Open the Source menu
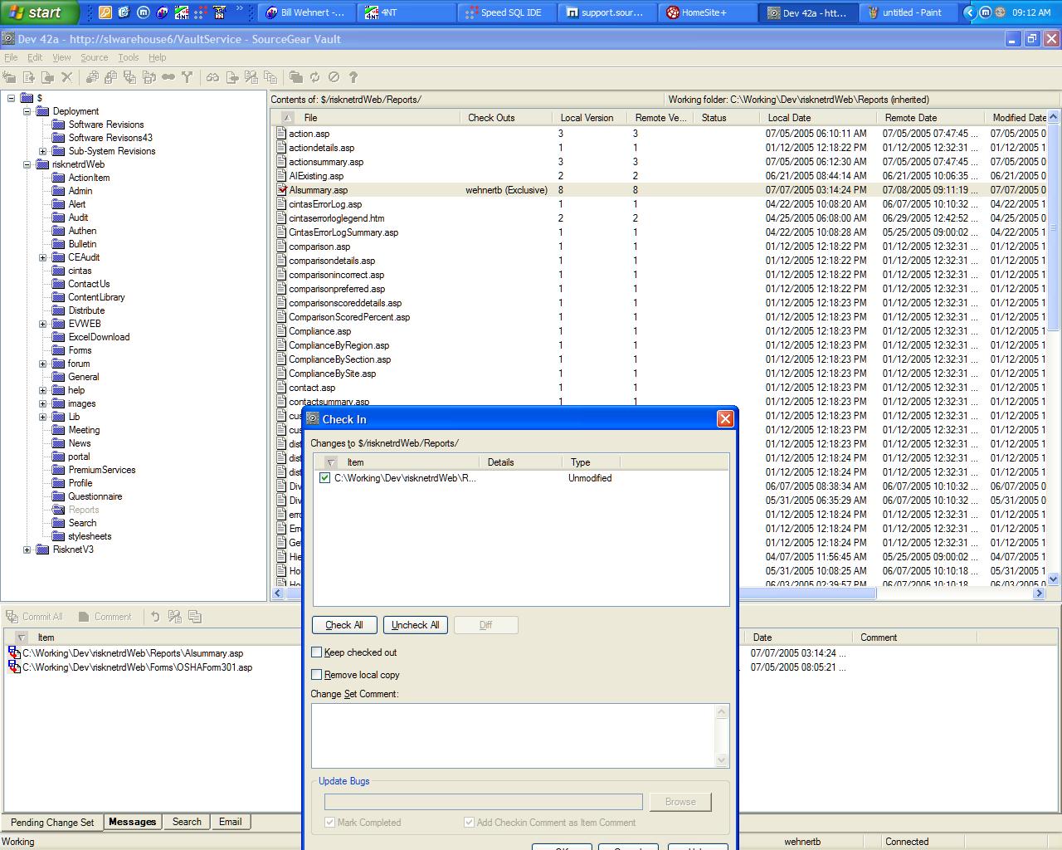The height and width of the screenshot is (850, 1062). pyautogui.click(x=94, y=57)
